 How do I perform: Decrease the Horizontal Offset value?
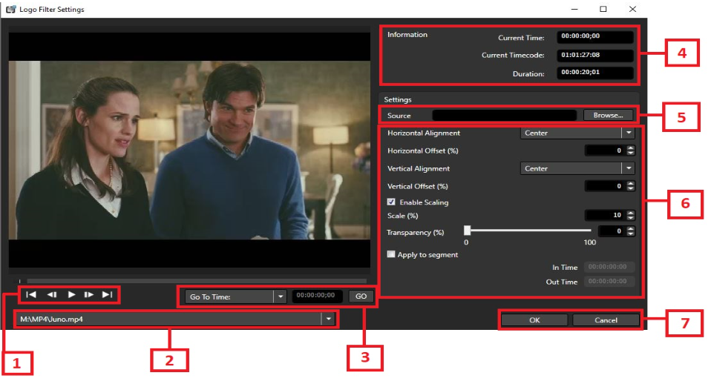(x=631, y=153)
